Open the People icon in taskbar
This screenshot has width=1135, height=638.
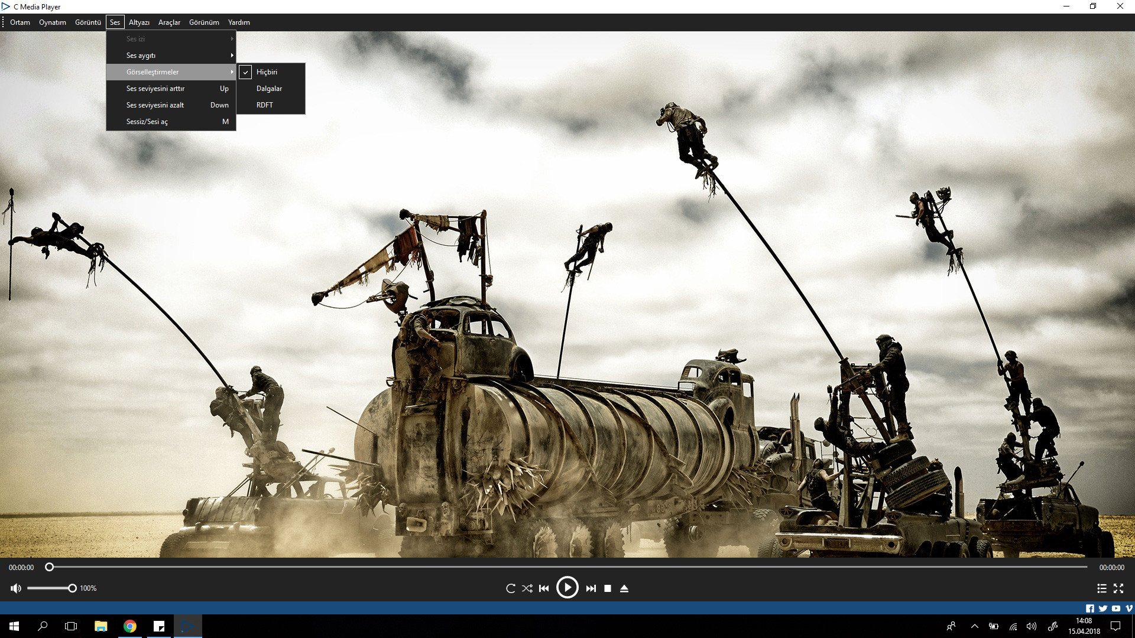tap(951, 626)
